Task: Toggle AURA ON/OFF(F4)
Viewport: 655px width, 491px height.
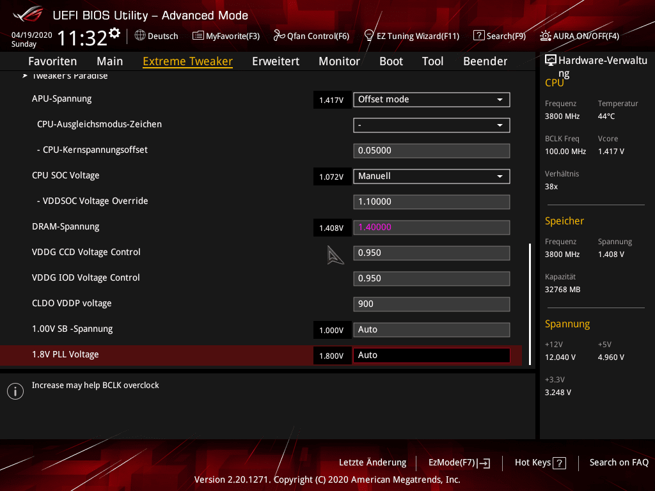Action: 580,36
